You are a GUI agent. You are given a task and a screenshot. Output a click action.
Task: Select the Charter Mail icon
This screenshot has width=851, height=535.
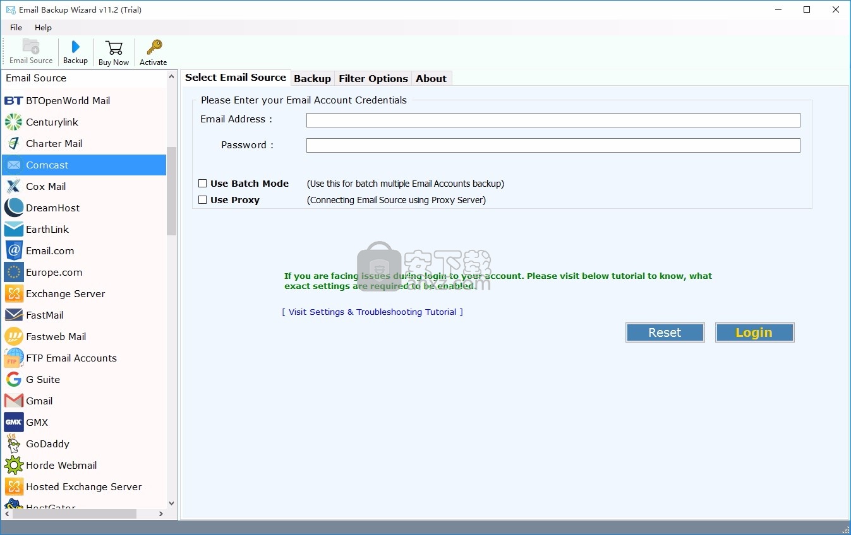point(13,143)
